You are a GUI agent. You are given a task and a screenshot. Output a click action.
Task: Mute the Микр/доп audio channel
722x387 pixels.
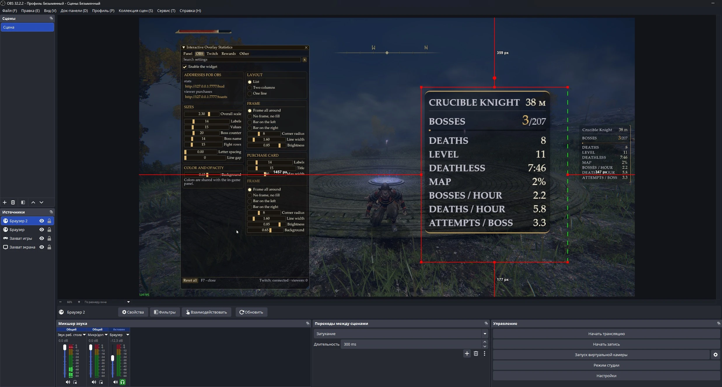tap(94, 382)
